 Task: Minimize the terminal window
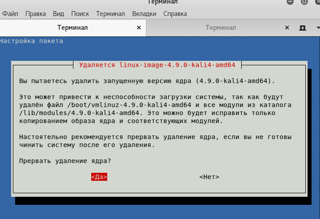(x=290, y=2)
